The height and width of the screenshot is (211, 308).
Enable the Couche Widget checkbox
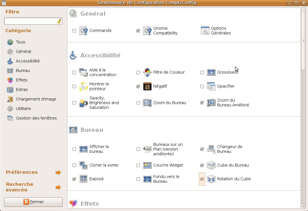[x=138, y=165]
